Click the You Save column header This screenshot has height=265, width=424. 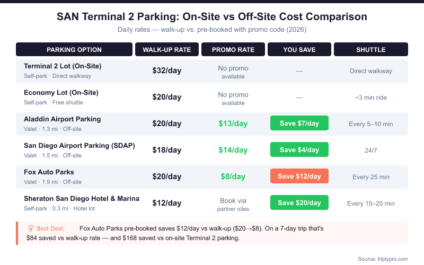click(299, 50)
